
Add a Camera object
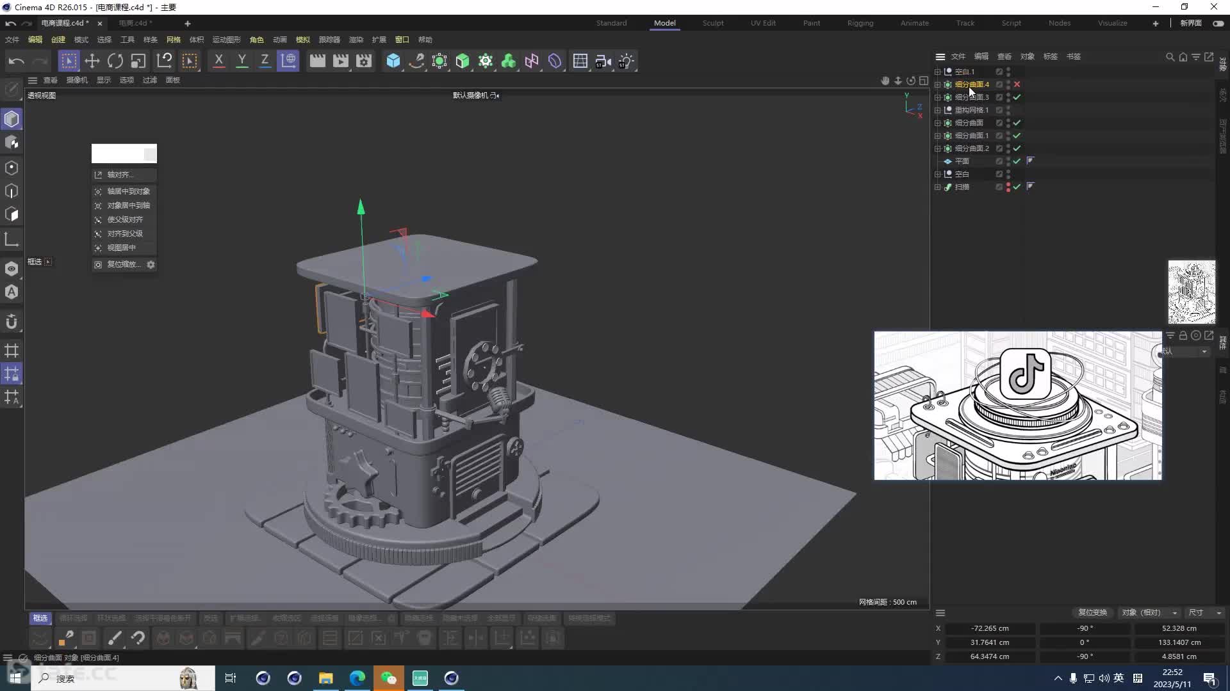[x=603, y=61]
